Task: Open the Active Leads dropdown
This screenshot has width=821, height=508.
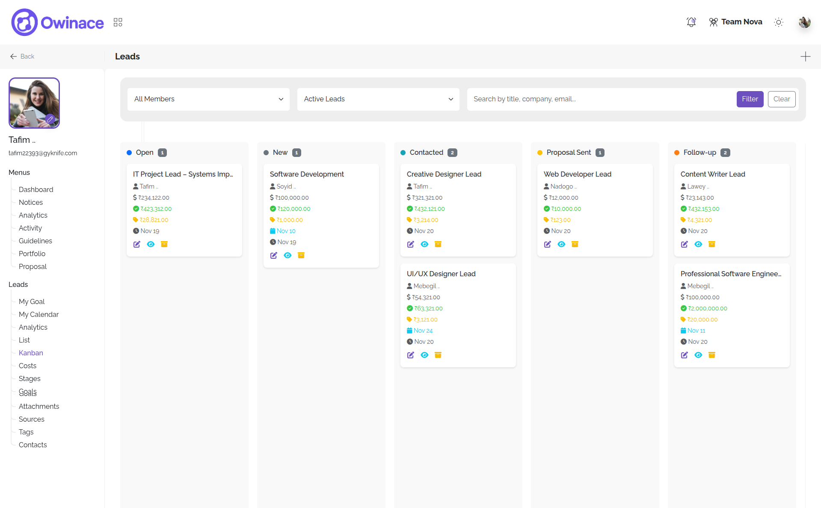Action: [378, 99]
